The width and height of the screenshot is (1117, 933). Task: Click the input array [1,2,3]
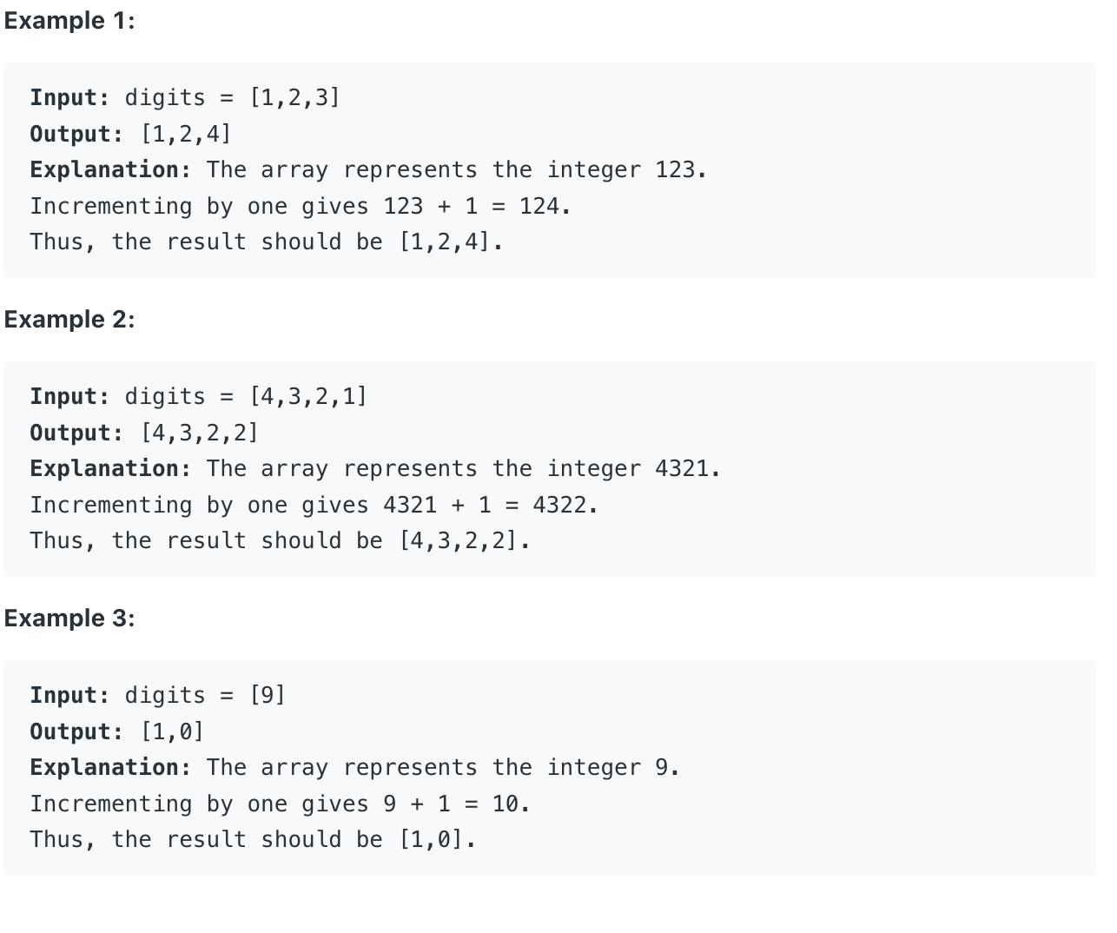294,97
